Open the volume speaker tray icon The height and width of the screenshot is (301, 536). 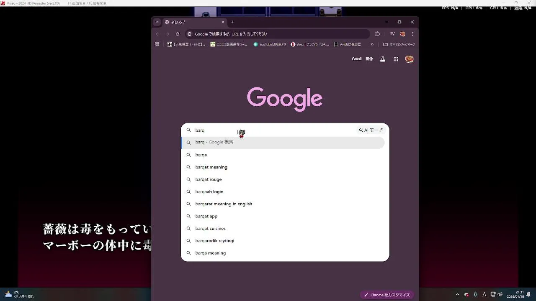pos(500,294)
